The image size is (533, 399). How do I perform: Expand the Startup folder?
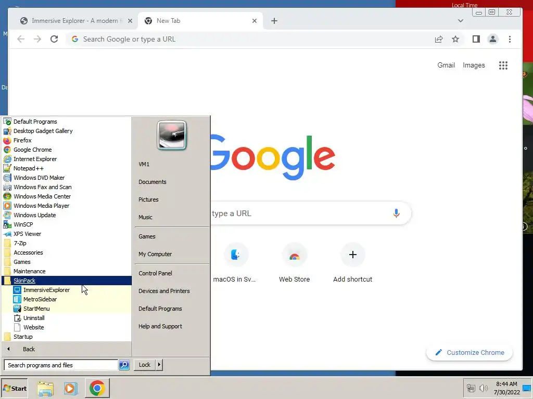pyautogui.click(x=67, y=337)
